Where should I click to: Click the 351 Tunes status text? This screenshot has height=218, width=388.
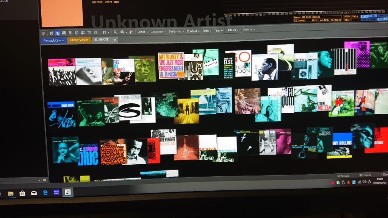click(x=365, y=175)
